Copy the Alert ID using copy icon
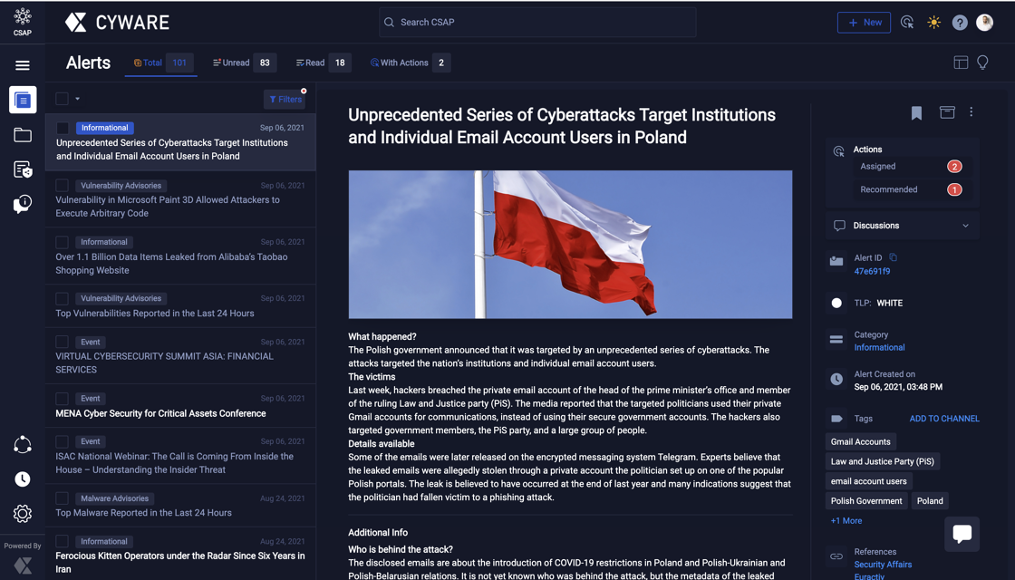1015x580 pixels. click(x=893, y=258)
